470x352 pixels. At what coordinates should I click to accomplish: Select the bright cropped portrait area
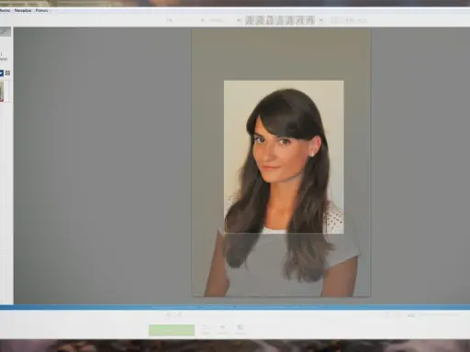click(x=284, y=157)
